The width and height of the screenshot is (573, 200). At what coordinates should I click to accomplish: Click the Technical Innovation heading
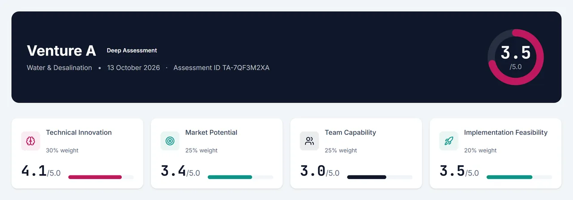pos(79,133)
